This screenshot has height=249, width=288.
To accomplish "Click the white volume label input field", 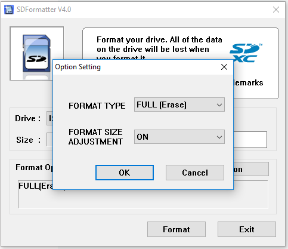I will click(x=250, y=140).
